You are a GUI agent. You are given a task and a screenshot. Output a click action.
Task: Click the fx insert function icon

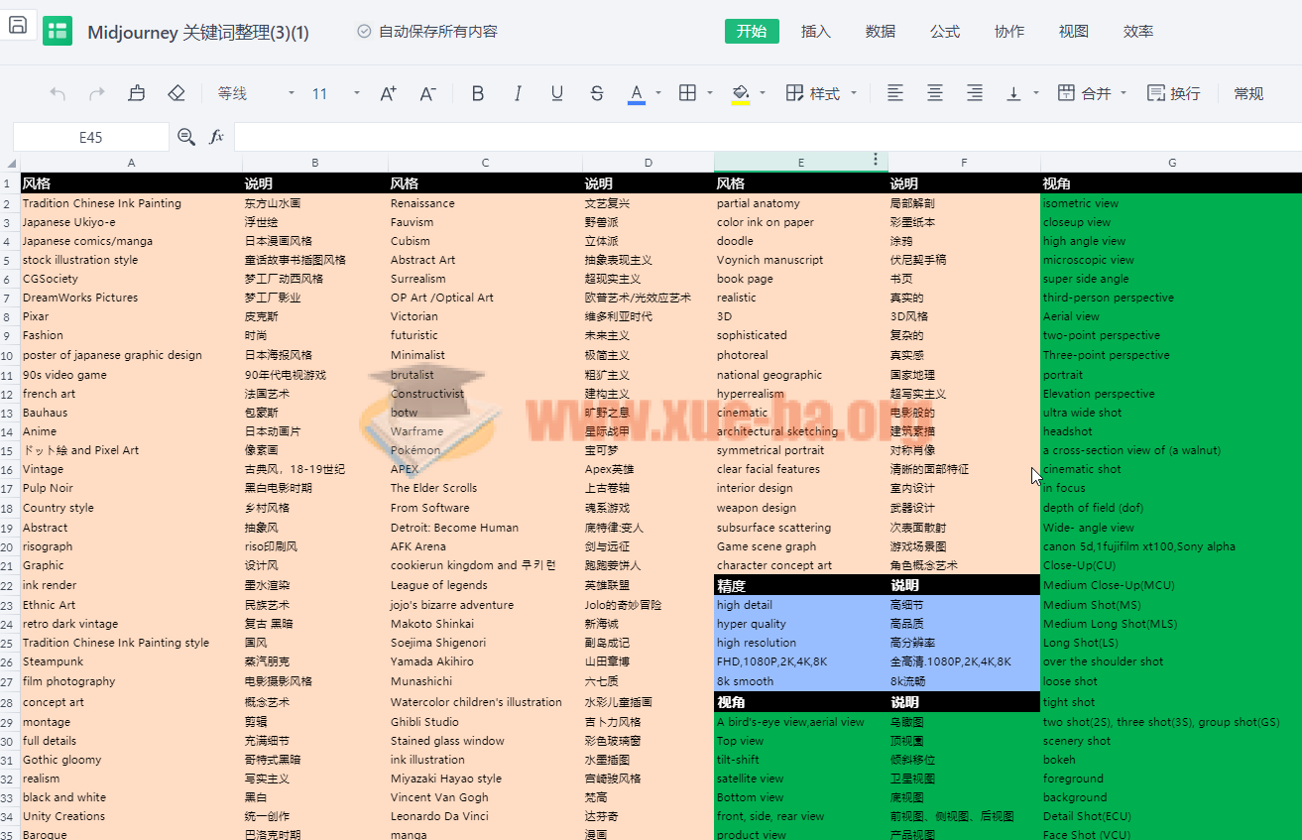click(216, 137)
